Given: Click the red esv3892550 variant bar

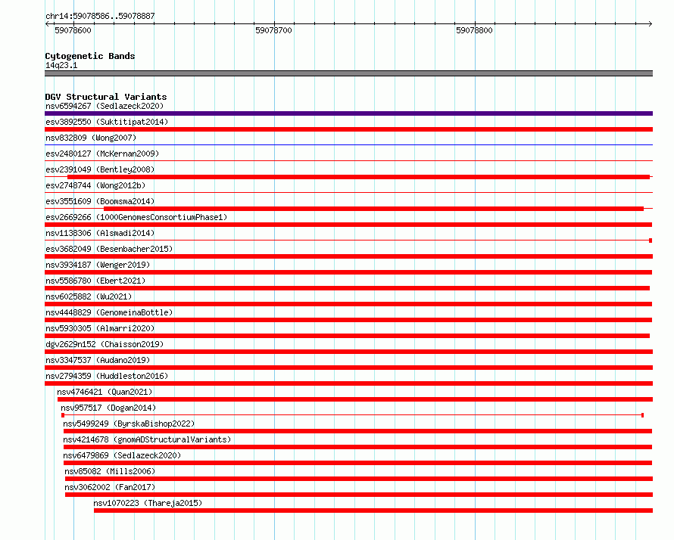Looking at the screenshot, I should click(x=348, y=129).
